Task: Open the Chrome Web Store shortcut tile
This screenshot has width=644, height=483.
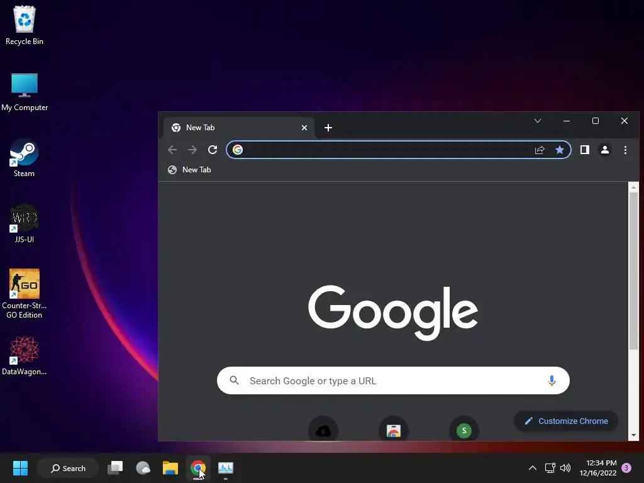Action: (394, 430)
